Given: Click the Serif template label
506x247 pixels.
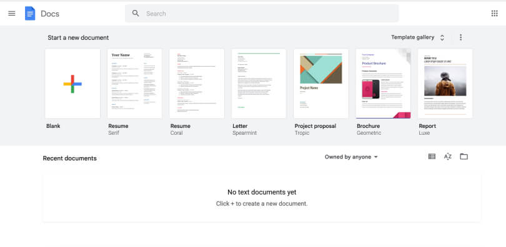Looking at the screenshot, I should click(x=114, y=133).
